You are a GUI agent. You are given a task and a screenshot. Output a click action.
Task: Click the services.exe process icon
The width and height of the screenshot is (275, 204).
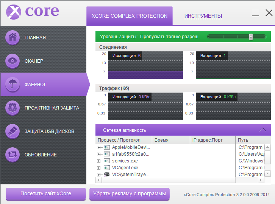[x=107, y=161]
